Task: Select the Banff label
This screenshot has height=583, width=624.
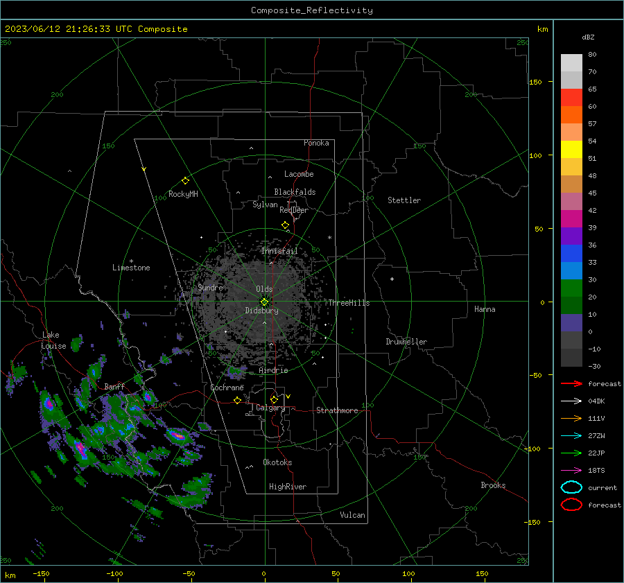Action: 114,386
